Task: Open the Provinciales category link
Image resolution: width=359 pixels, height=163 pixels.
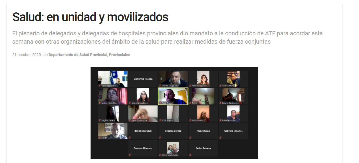Action: coord(119,55)
